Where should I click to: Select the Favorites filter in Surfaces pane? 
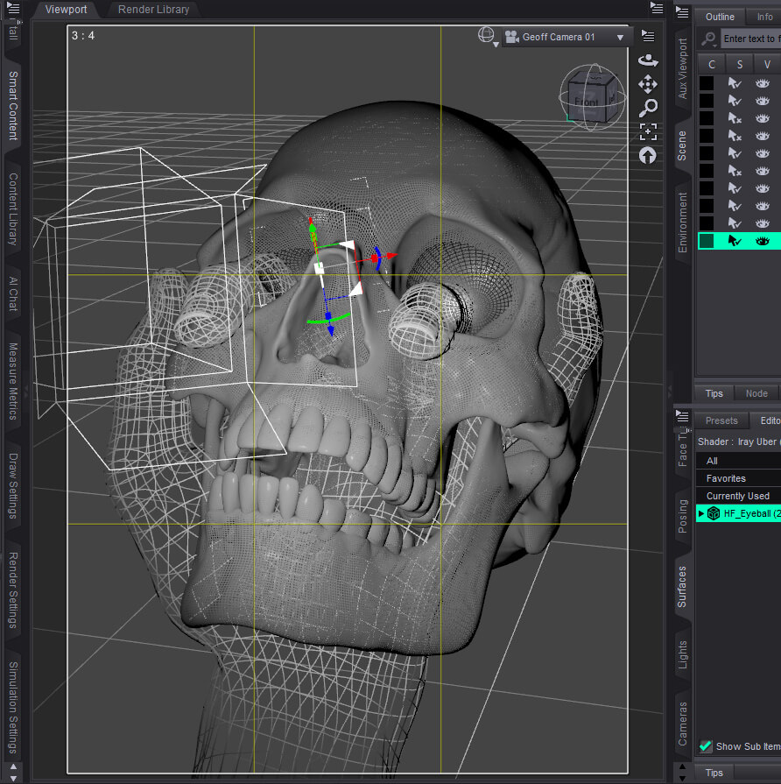pyautogui.click(x=738, y=478)
